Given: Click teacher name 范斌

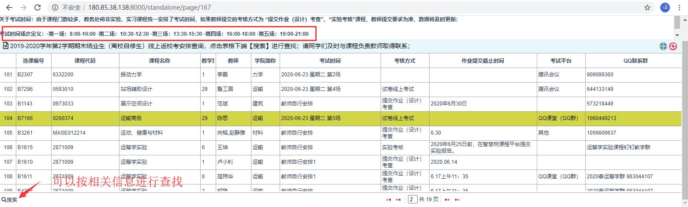Looking at the screenshot, I should (223, 104).
